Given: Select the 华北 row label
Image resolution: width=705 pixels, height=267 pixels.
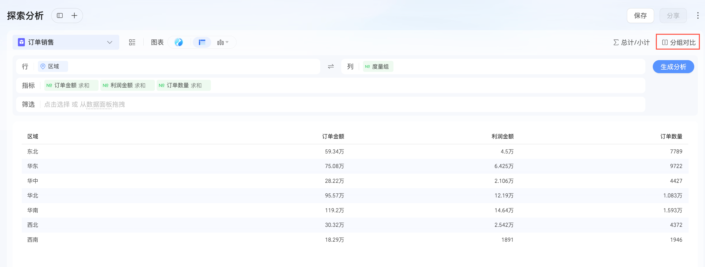Looking at the screenshot, I should tap(33, 196).
